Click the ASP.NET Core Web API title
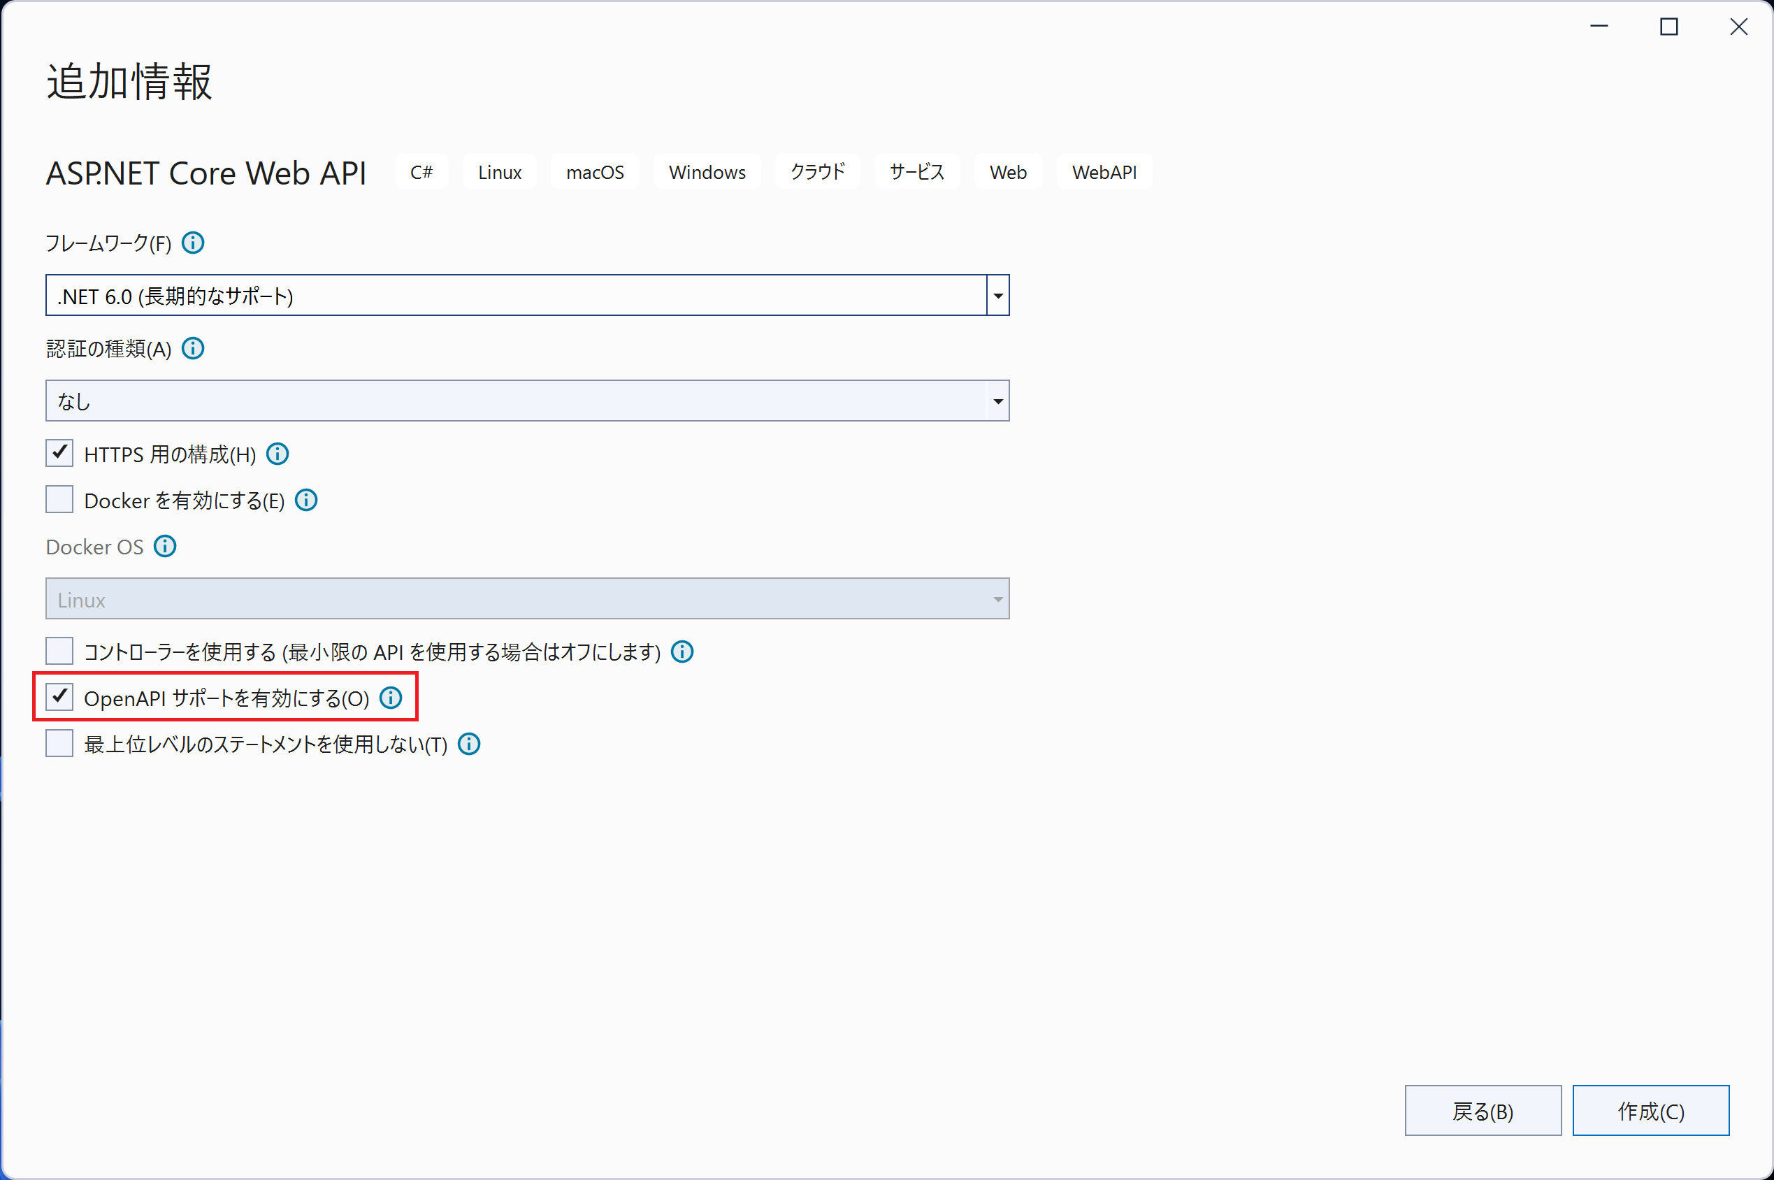 pos(206,173)
